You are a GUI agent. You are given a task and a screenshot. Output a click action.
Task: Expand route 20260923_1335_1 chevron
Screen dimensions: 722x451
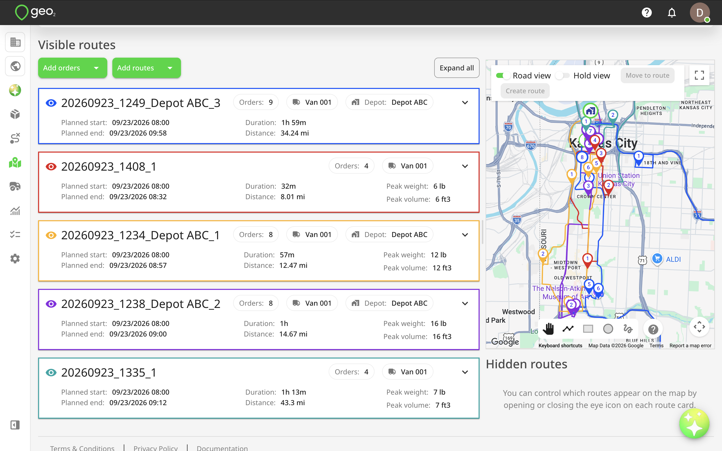[x=465, y=372]
